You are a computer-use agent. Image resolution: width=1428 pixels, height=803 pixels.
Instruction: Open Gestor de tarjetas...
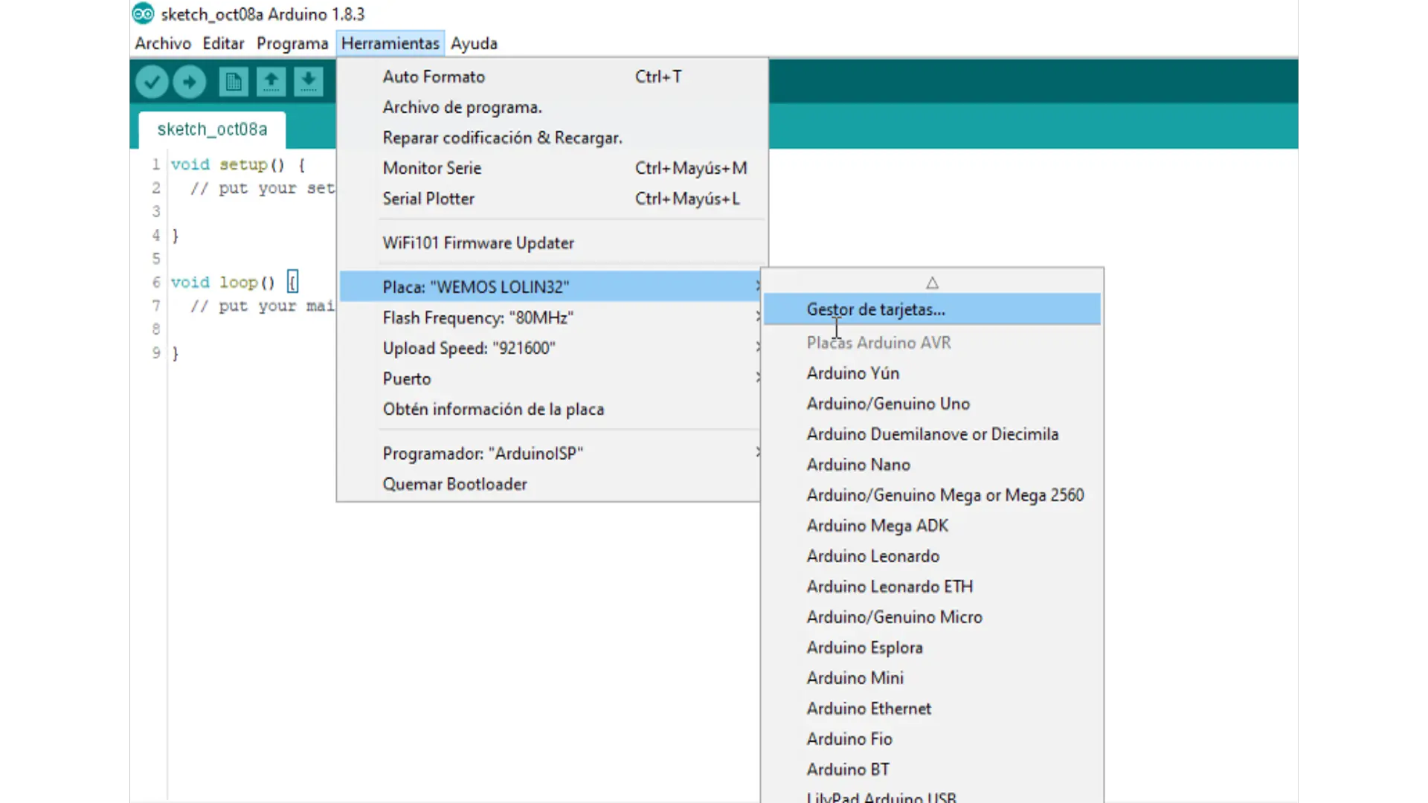point(932,309)
